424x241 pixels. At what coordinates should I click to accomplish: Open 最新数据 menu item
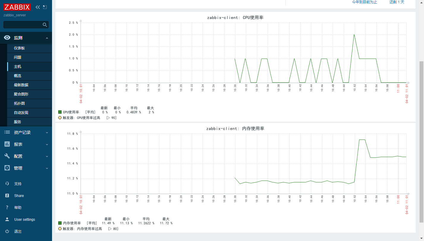(x=29, y=85)
